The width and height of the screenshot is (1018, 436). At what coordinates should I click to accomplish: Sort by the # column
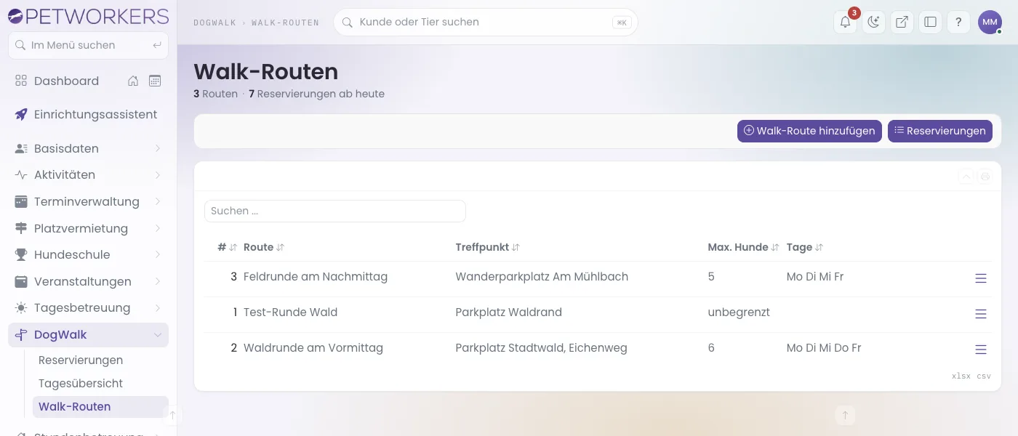click(228, 247)
